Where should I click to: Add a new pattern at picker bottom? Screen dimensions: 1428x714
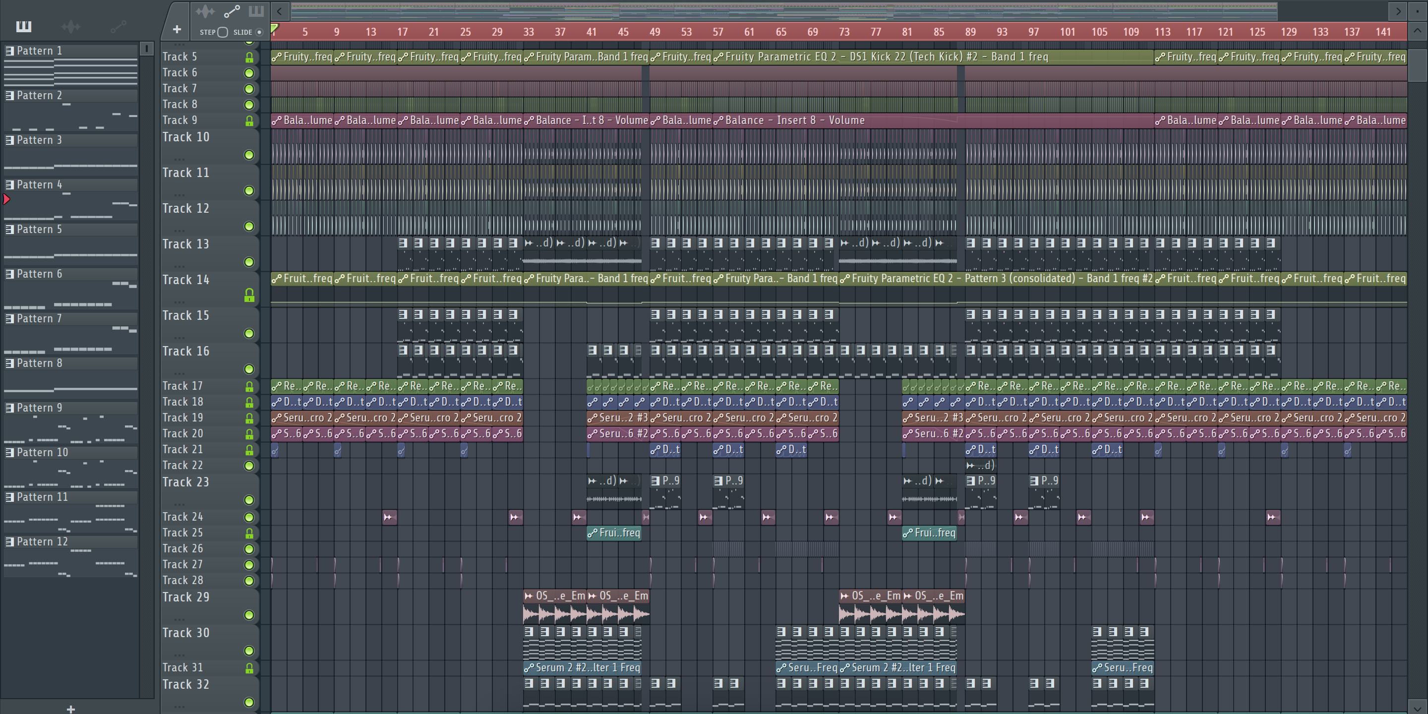coord(70,709)
